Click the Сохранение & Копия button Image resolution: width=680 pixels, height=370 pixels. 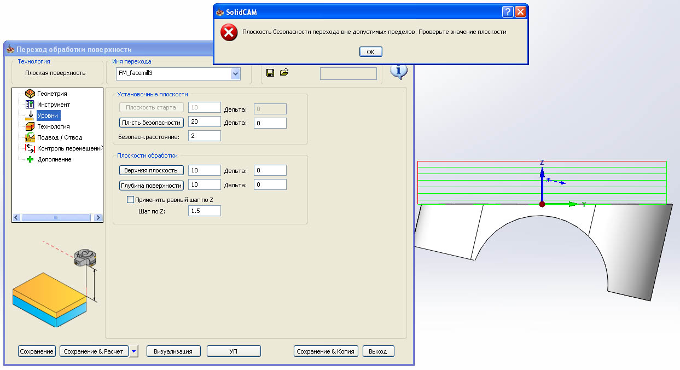(x=326, y=351)
